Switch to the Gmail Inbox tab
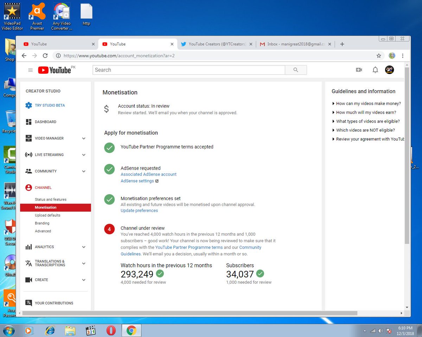The image size is (422, 337). (x=295, y=44)
